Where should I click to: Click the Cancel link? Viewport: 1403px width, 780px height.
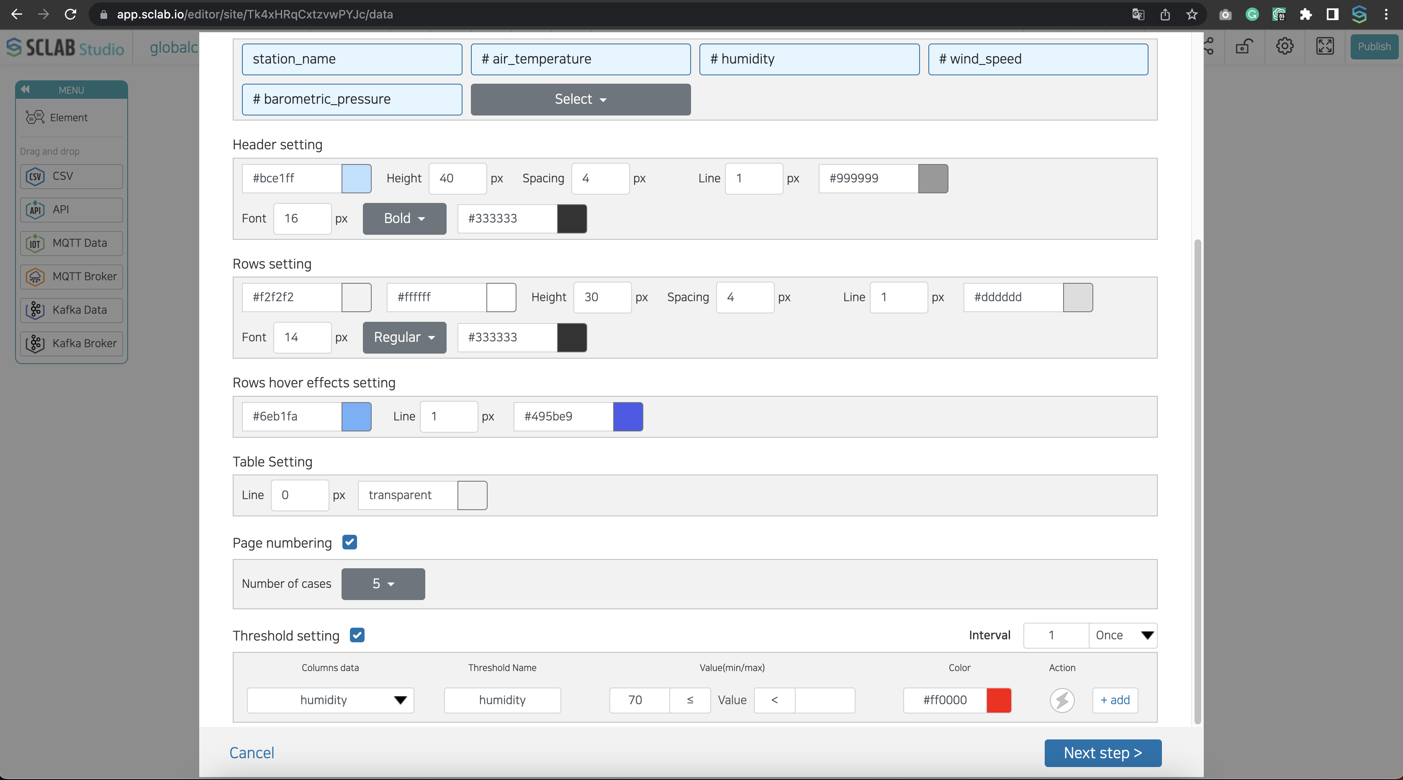click(252, 753)
